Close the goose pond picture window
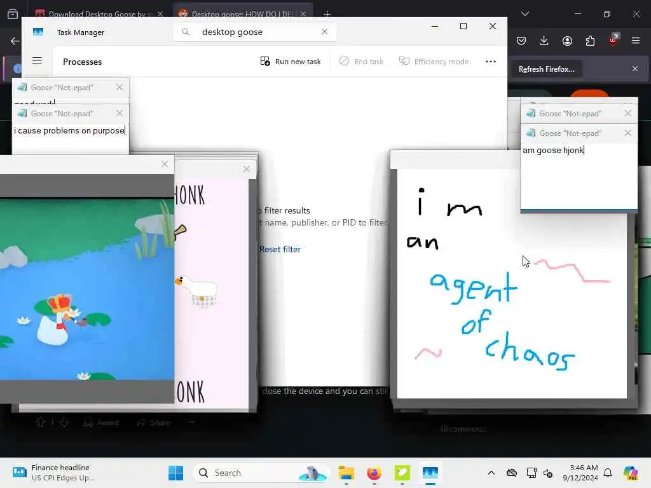651x488 pixels. pyautogui.click(x=165, y=164)
